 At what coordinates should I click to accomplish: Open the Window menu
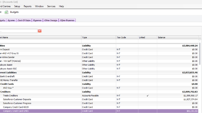[x=39, y=6]
